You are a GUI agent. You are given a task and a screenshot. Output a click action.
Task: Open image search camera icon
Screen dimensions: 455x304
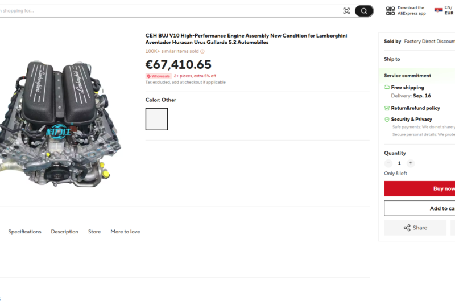tap(346, 11)
